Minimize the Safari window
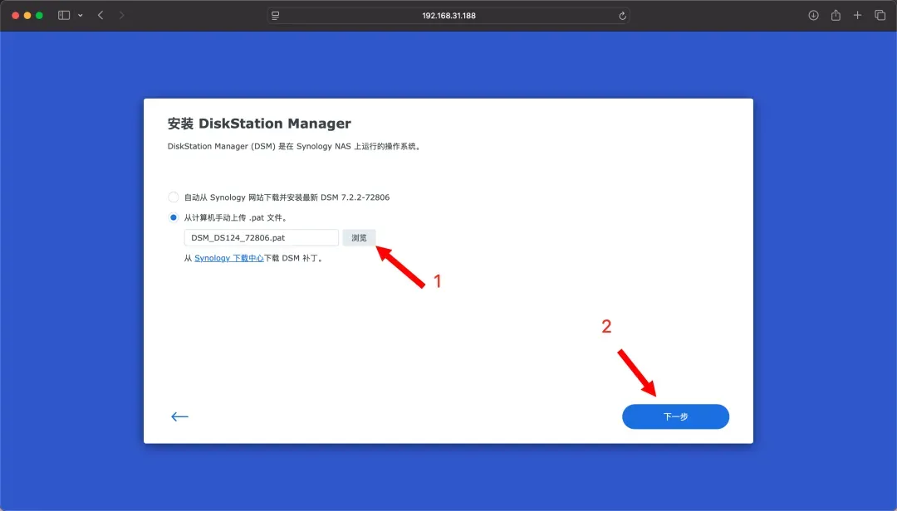The width and height of the screenshot is (897, 511). click(27, 16)
